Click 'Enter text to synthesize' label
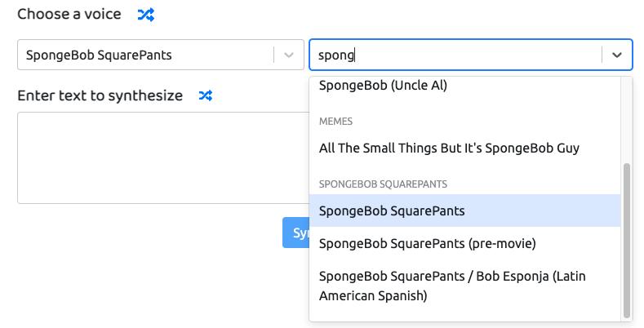The image size is (644, 328). pos(100,95)
